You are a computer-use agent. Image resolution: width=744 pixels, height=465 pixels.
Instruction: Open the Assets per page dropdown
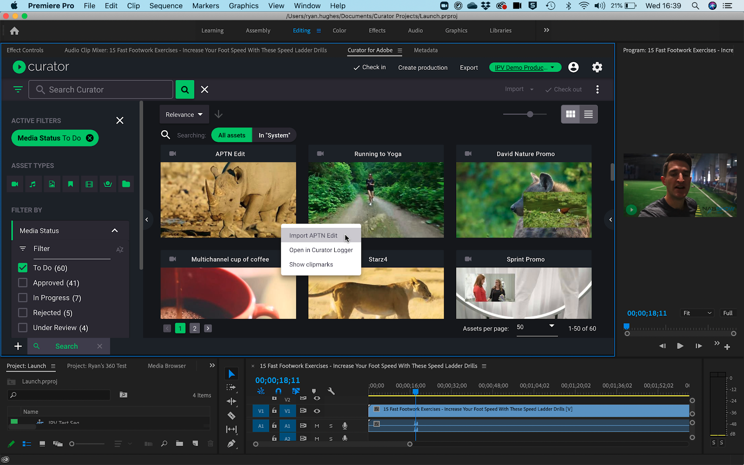click(x=537, y=327)
